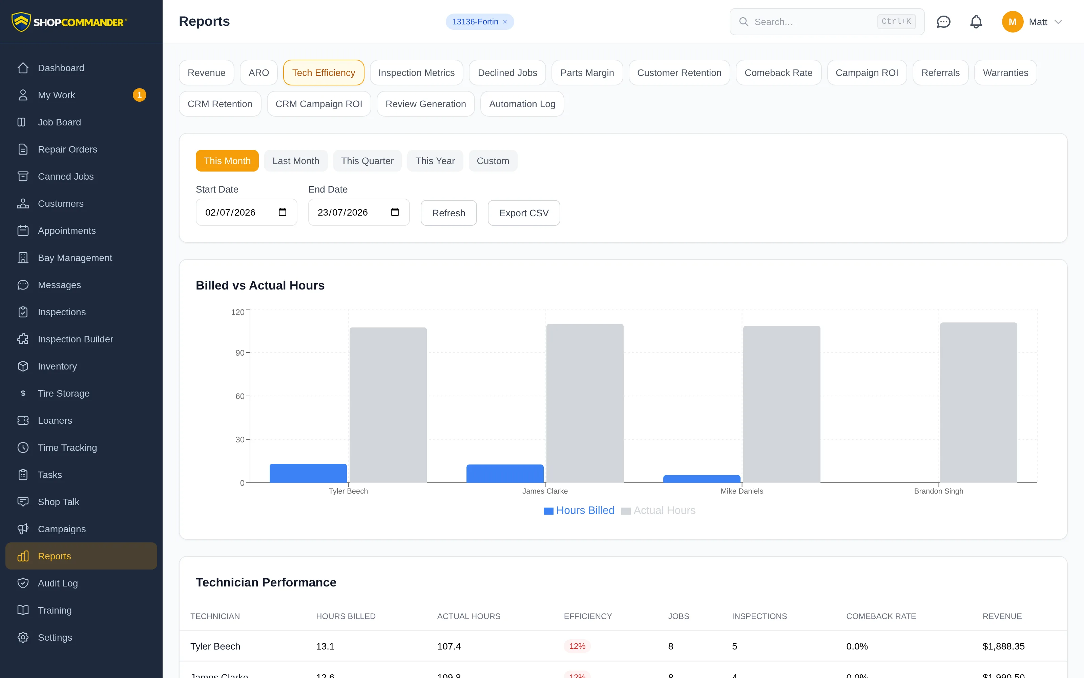Viewport: 1084px width, 678px height.
Task: Select the Parts Margin tab
Action: tap(587, 73)
